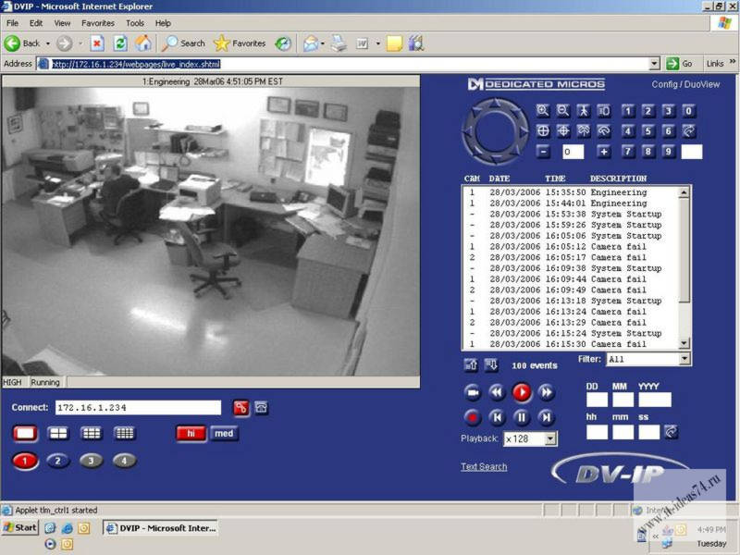Select camera 2 button
740x555 pixels.
[x=57, y=461]
